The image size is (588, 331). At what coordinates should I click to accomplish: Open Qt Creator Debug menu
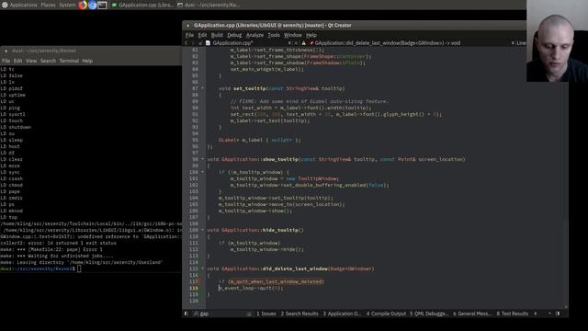point(234,35)
